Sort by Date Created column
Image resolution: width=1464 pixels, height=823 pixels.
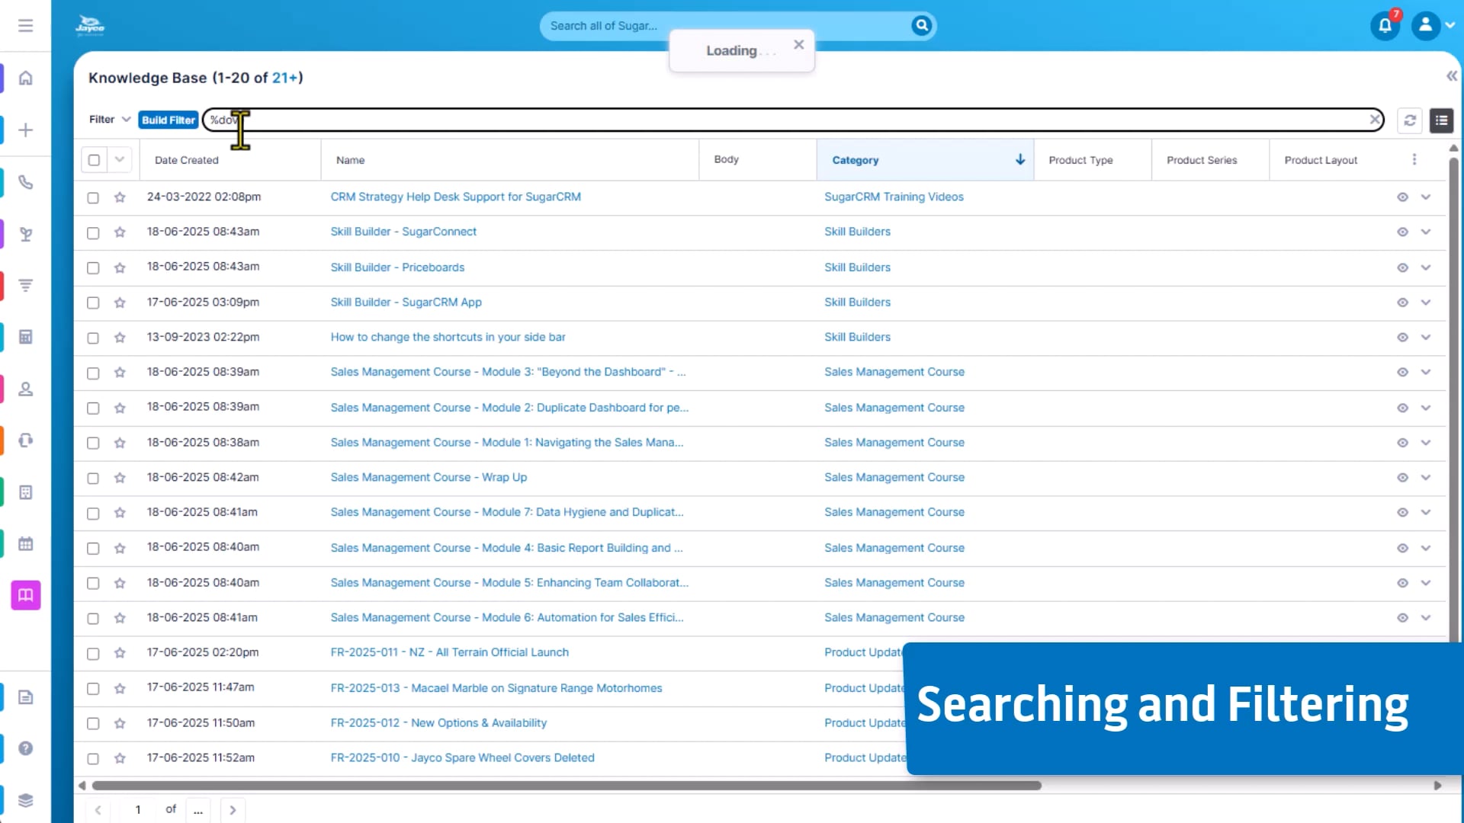click(x=187, y=160)
